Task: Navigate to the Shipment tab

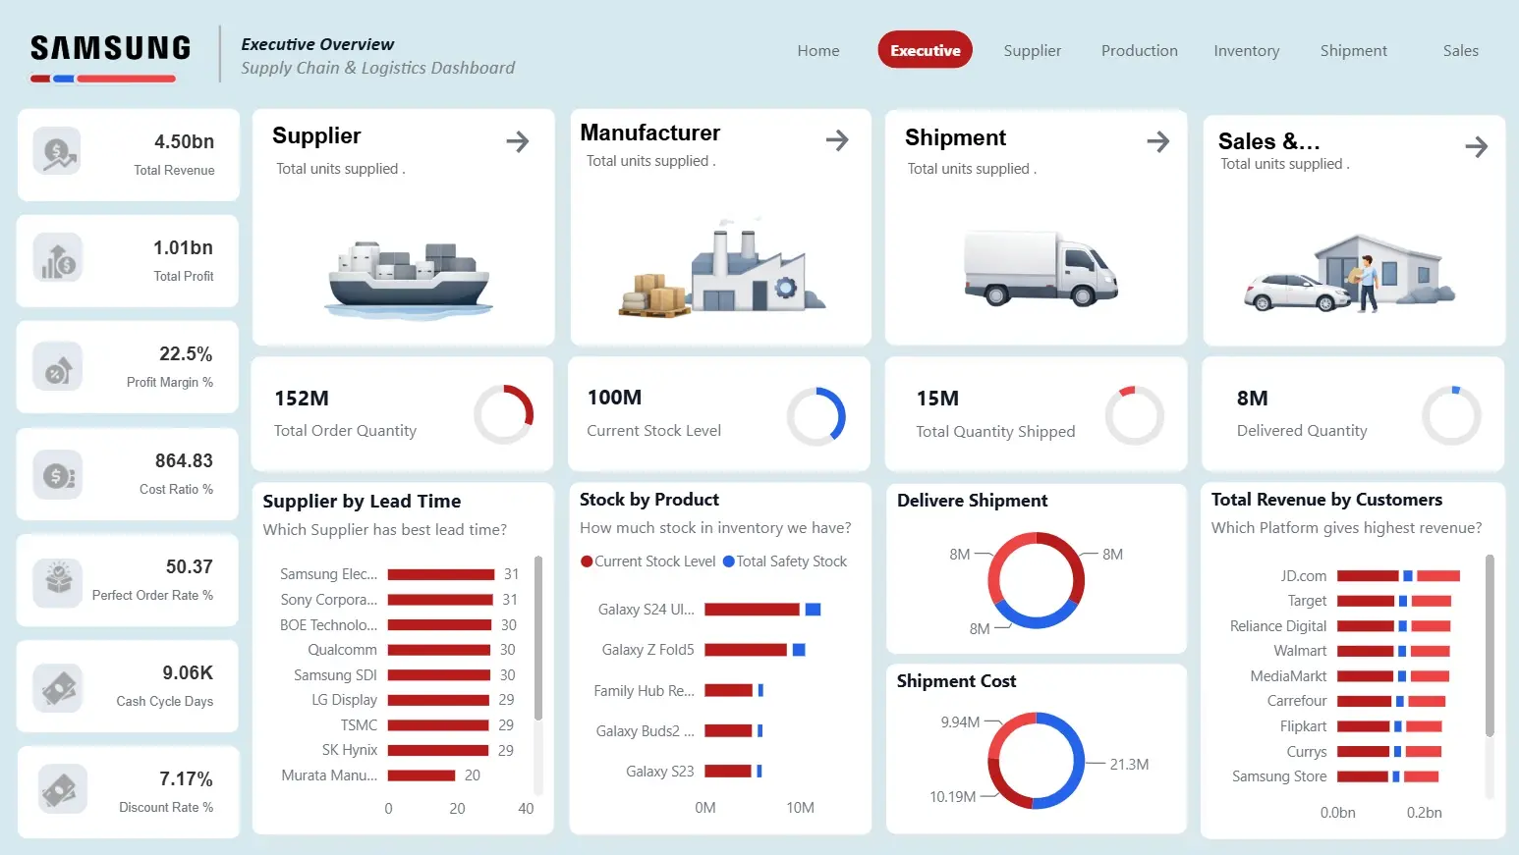Action: point(1354,51)
